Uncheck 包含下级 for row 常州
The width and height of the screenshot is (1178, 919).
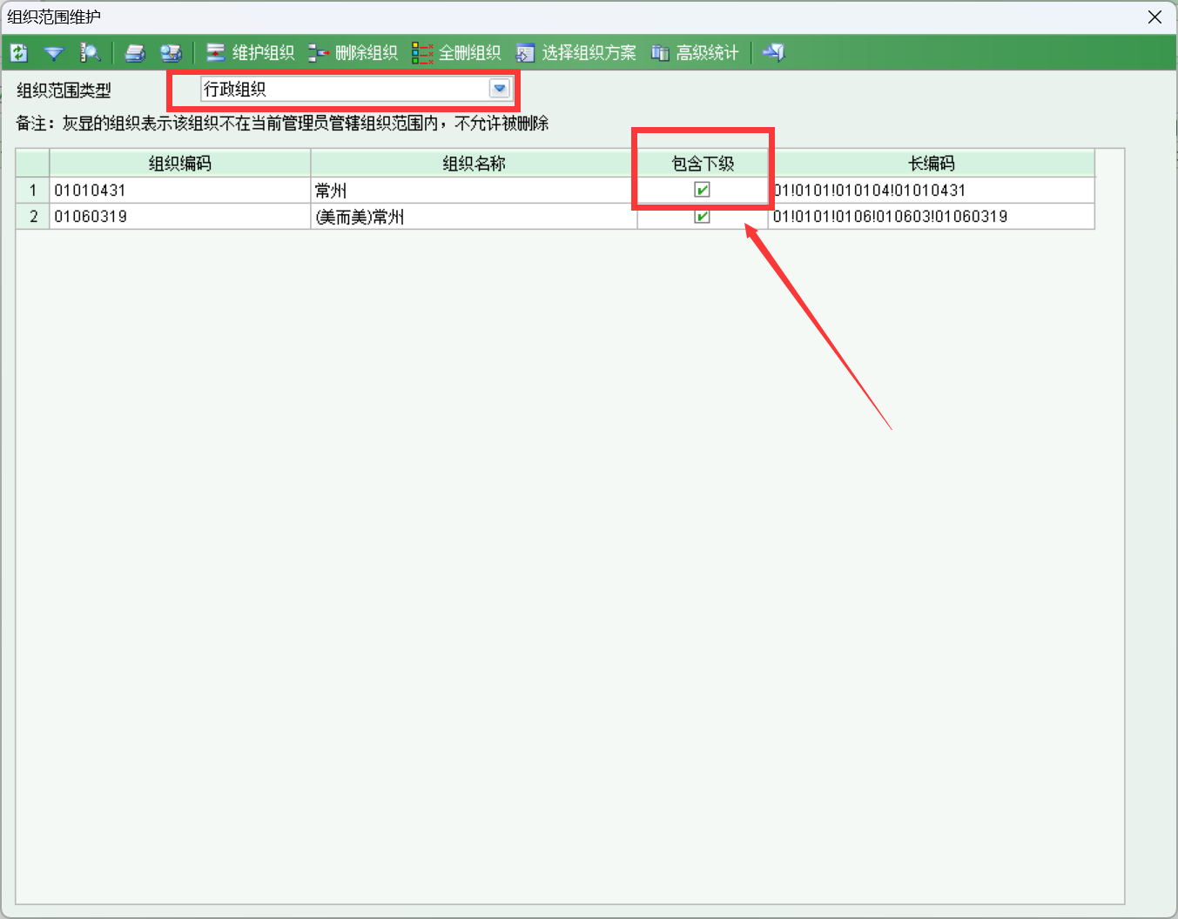(702, 190)
